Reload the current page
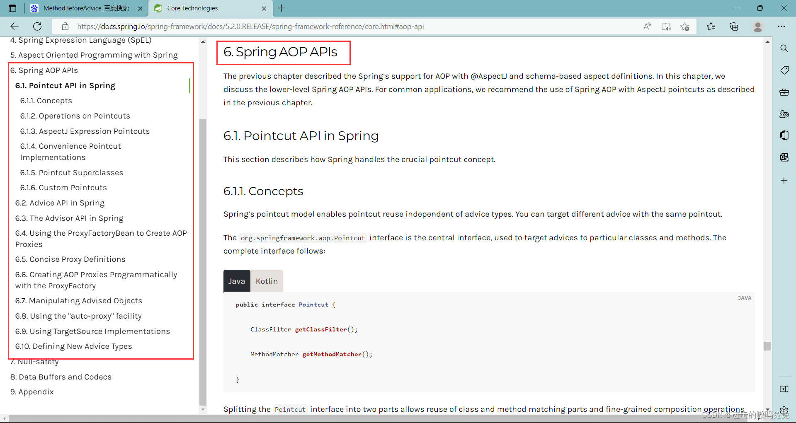 37,27
